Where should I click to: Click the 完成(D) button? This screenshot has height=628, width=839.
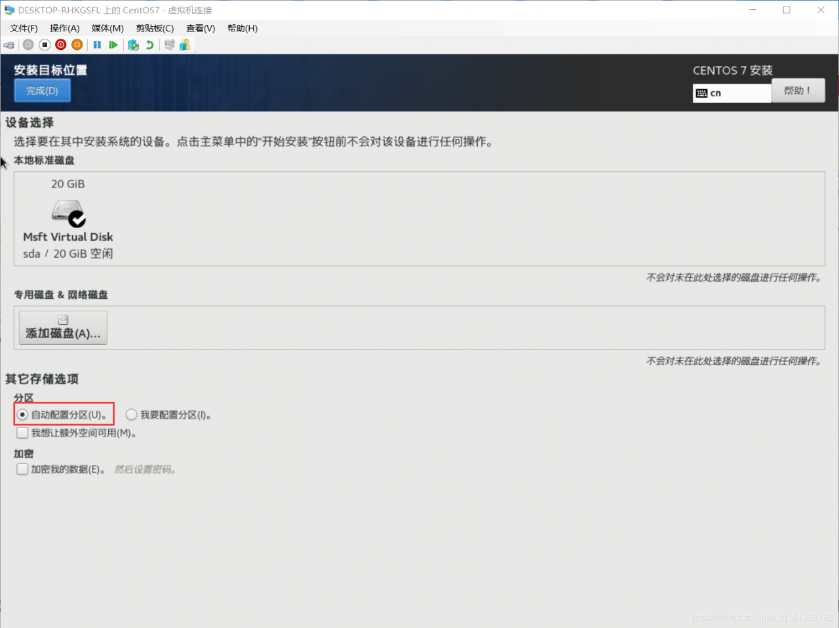tap(43, 90)
